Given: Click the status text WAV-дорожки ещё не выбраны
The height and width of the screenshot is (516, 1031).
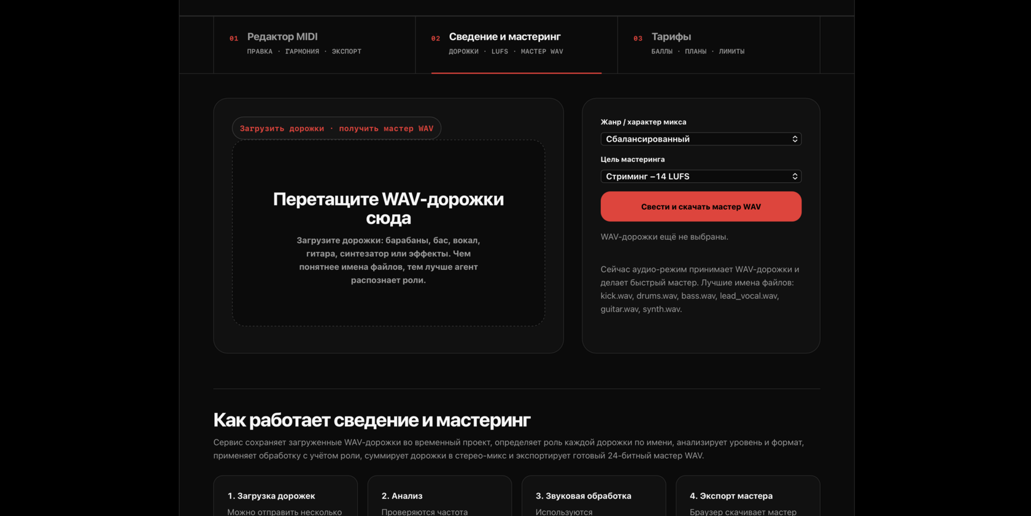Looking at the screenshot, I should tap(664, 237).
